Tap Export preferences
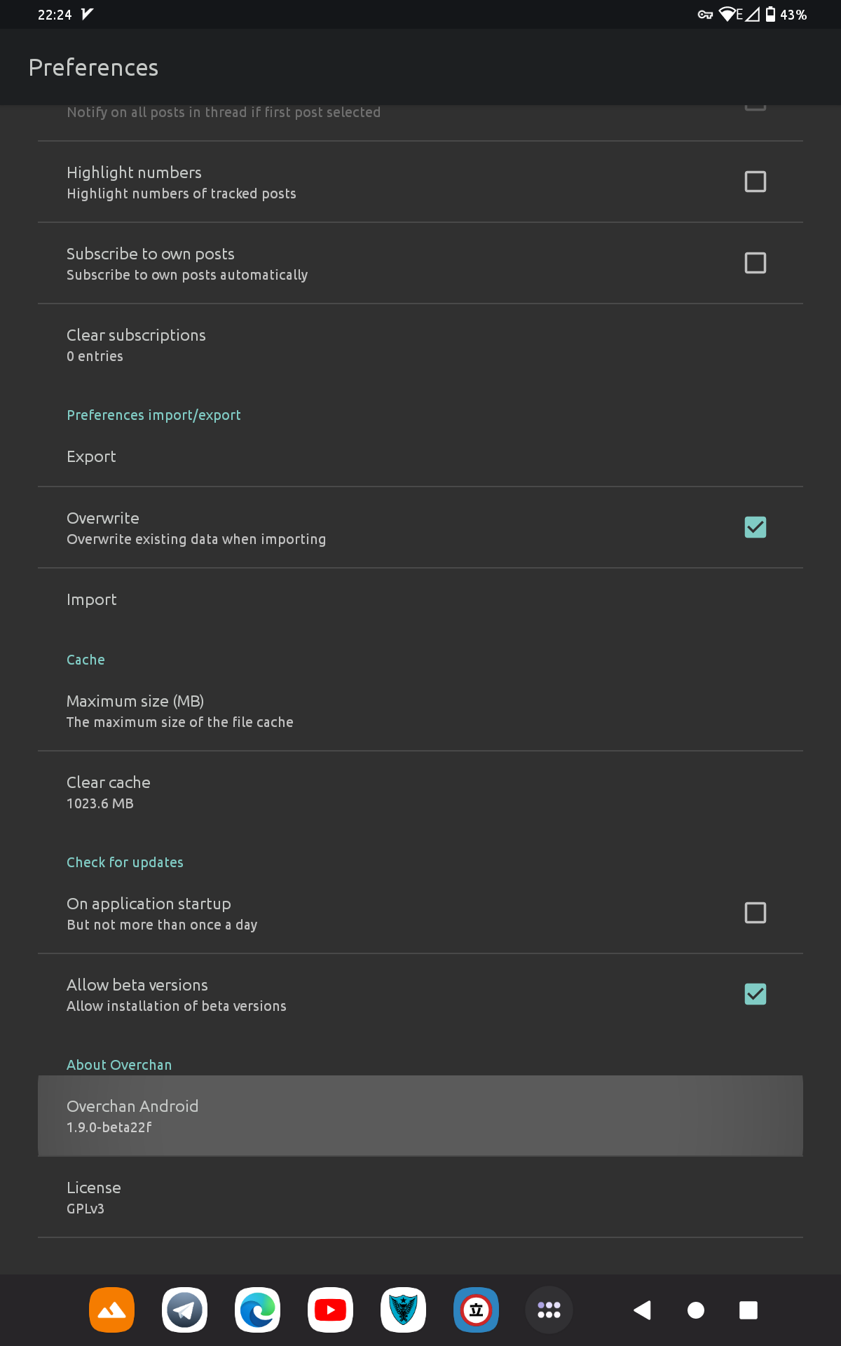841x1346 pixels. 420,456
